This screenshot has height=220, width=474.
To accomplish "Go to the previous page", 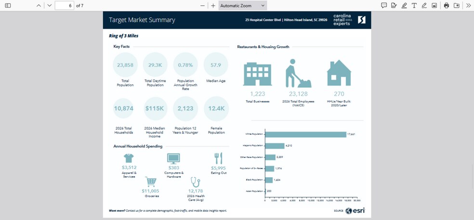I will click(39, 5).
